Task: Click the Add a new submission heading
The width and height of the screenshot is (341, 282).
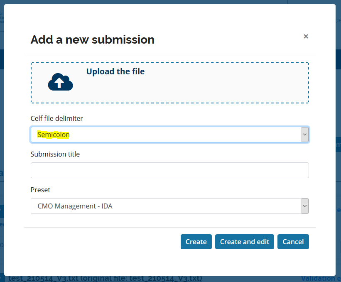Action: click(92, 40)
